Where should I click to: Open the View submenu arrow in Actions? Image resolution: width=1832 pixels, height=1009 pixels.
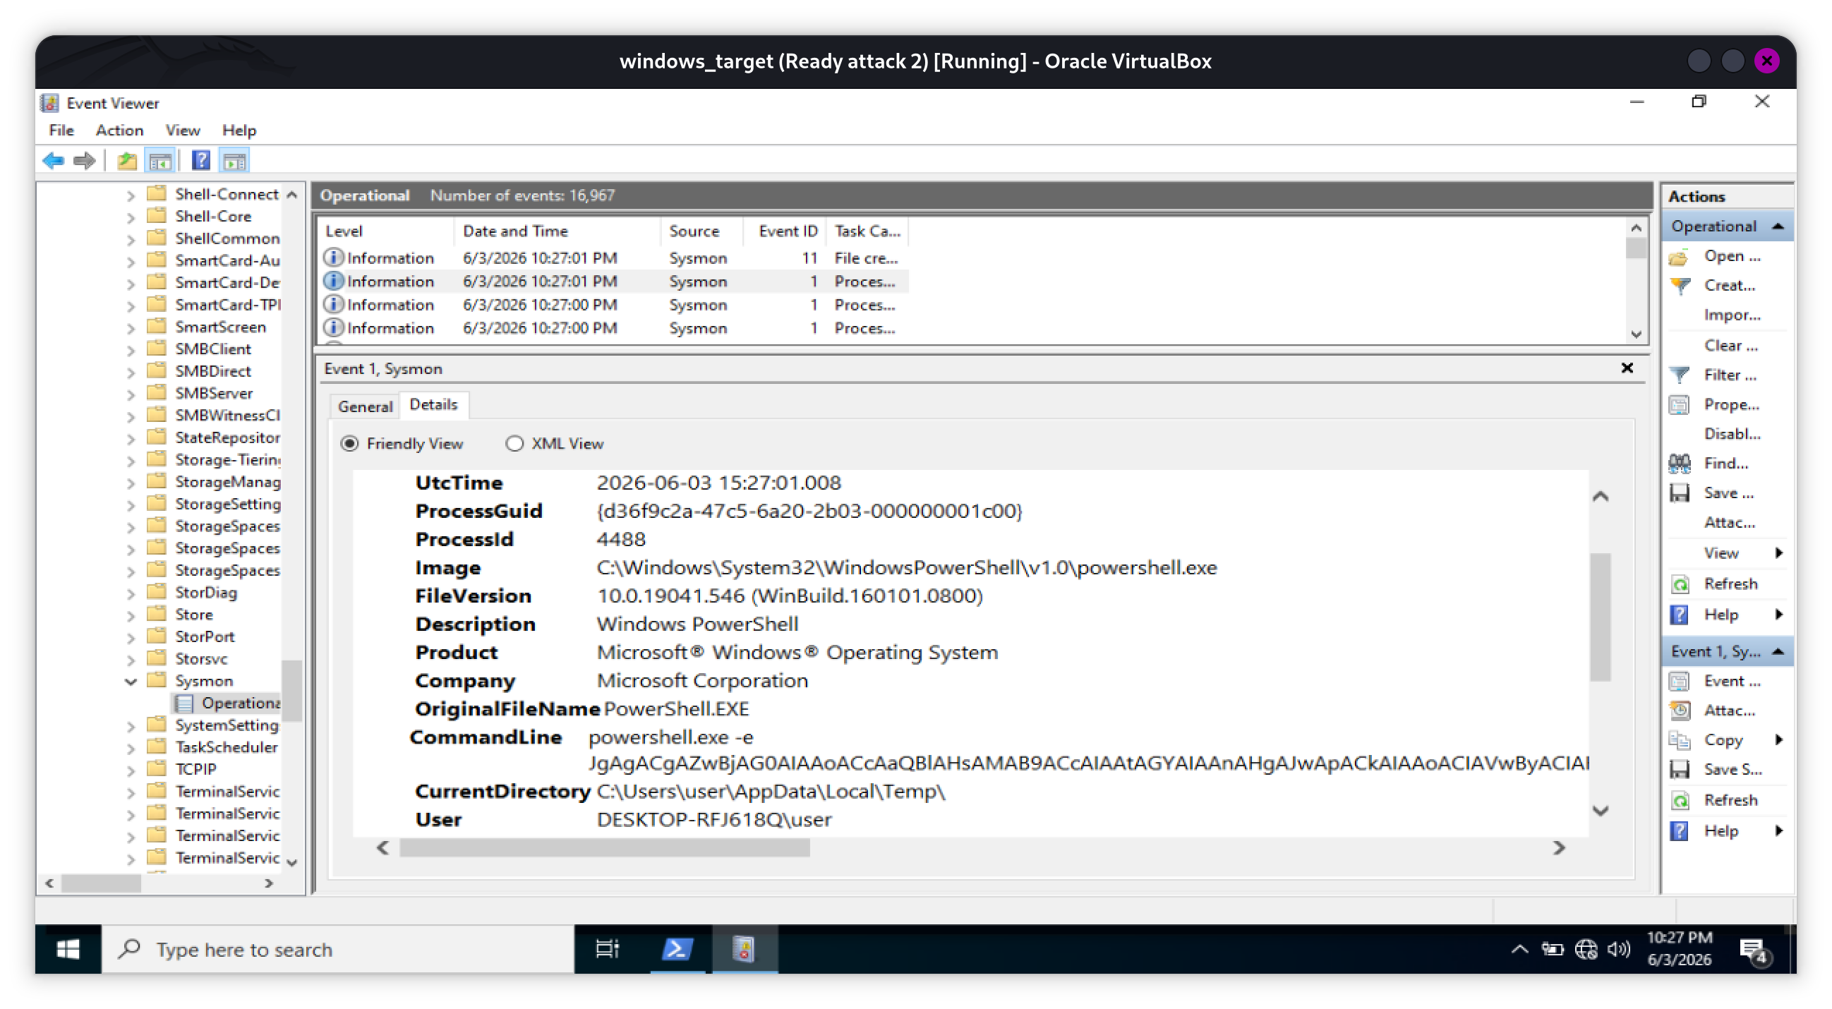(1778, 553)
